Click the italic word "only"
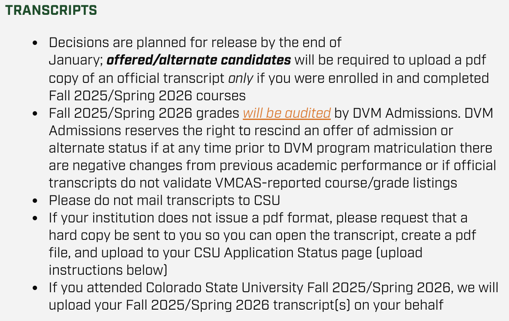The width and height of the screenshot is (509, 321). tap(241, 78)
